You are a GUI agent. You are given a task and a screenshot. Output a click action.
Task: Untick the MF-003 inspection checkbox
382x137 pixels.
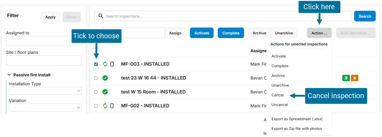tap(96, 64)
